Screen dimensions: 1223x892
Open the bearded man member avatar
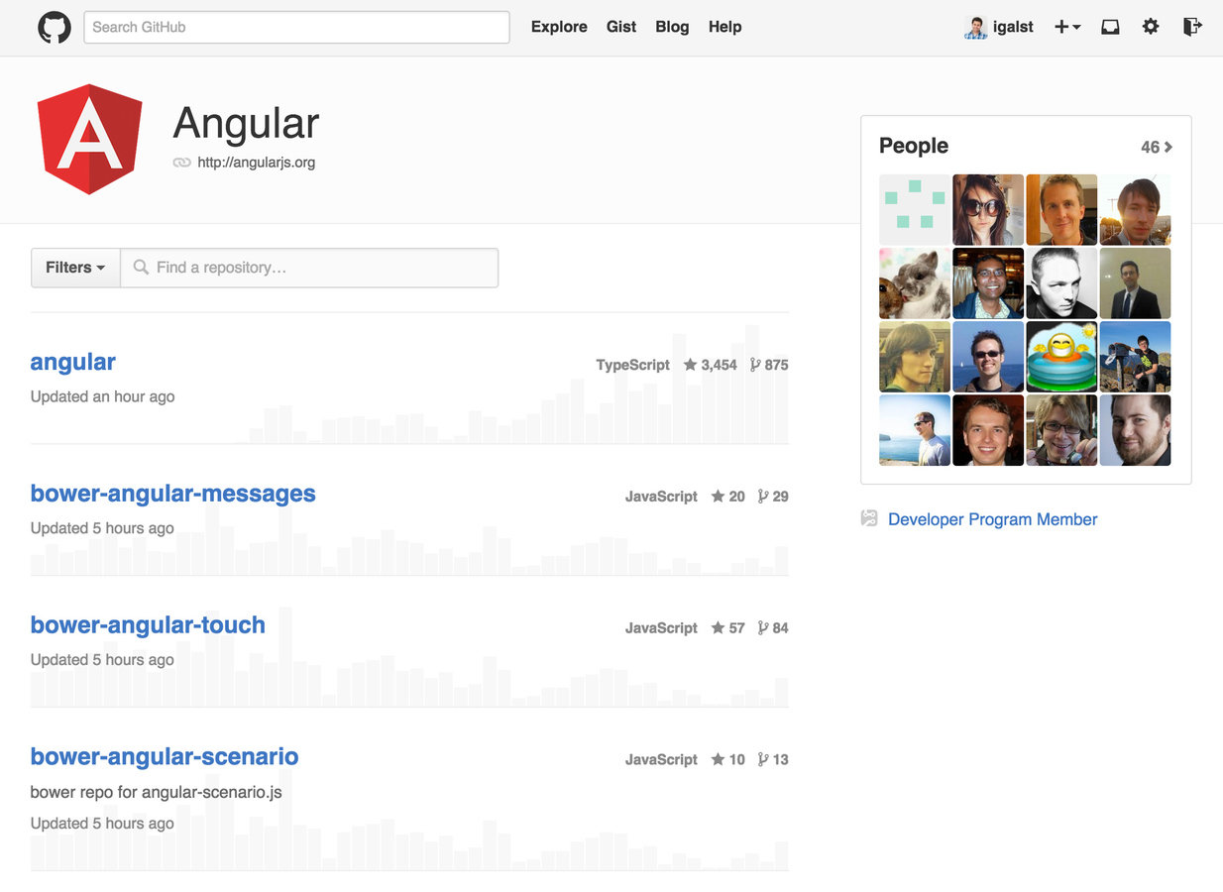click(1135, 430)
